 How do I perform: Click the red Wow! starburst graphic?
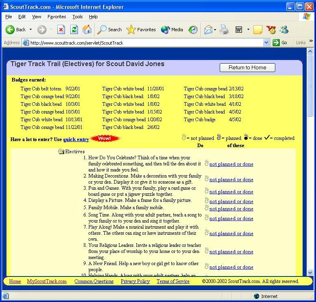pos(105,138)
